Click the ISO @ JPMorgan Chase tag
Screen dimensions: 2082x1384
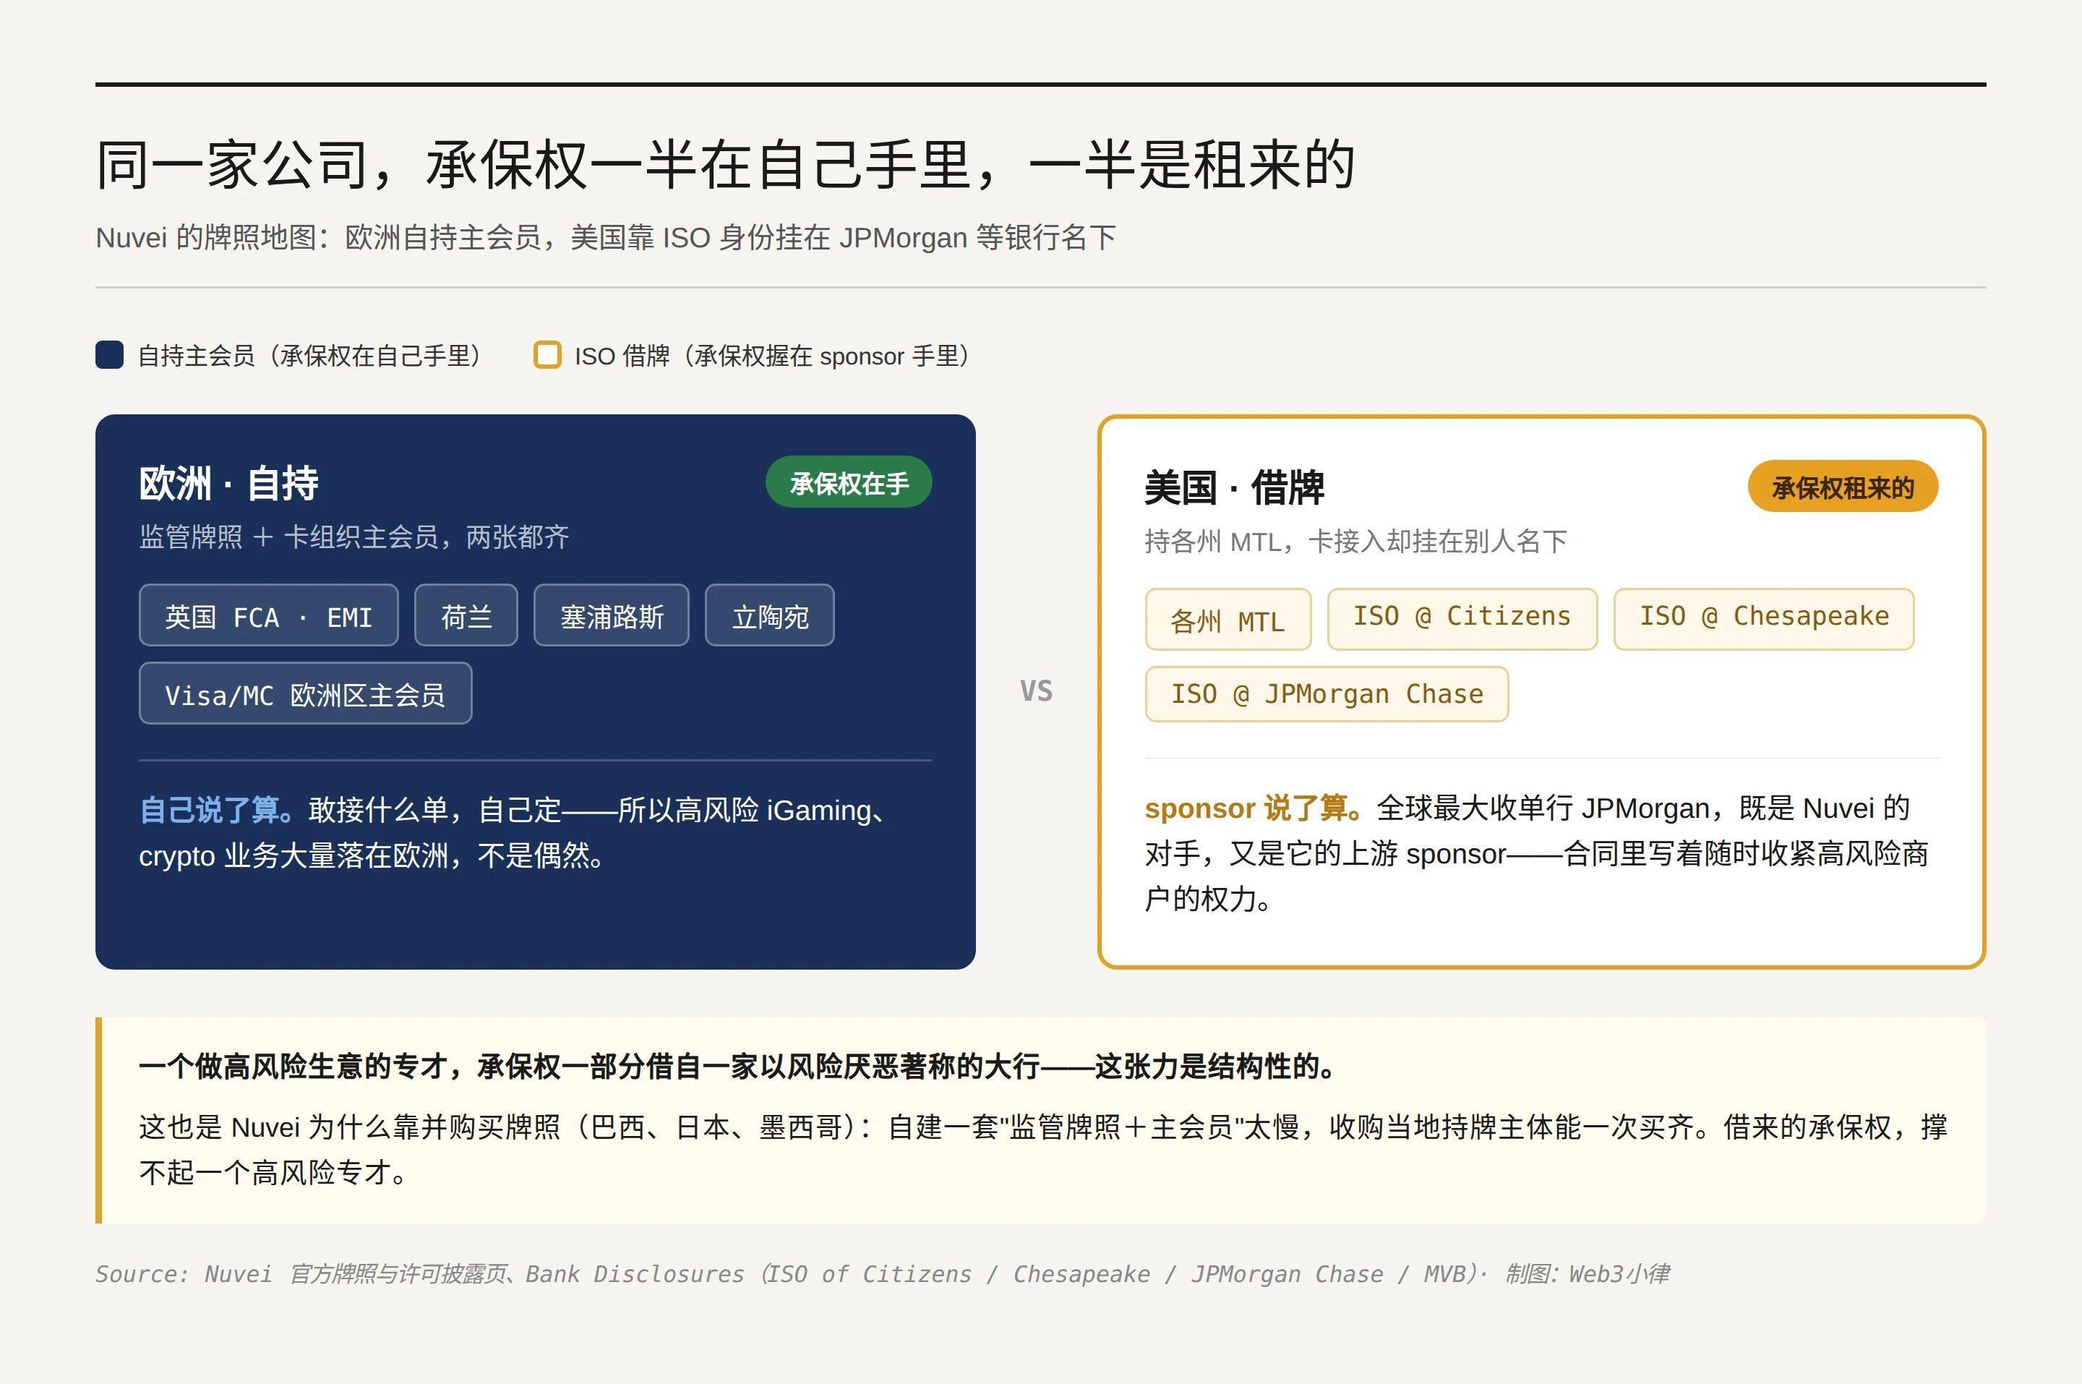[x=1327, y=693]
